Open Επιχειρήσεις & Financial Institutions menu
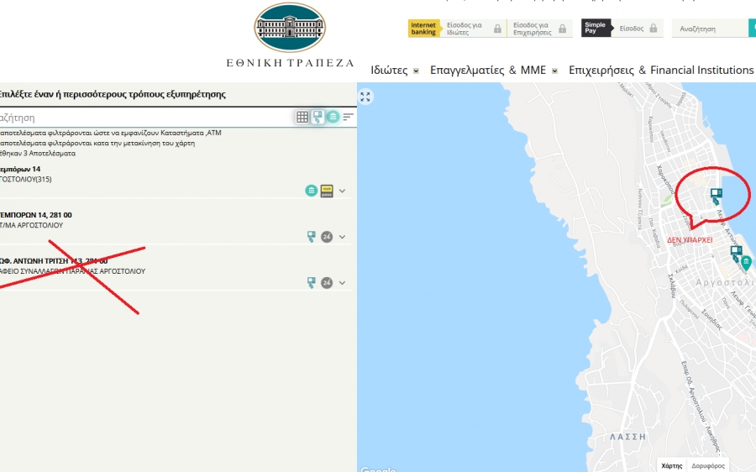The image size is (756, 472). (661, 71)
